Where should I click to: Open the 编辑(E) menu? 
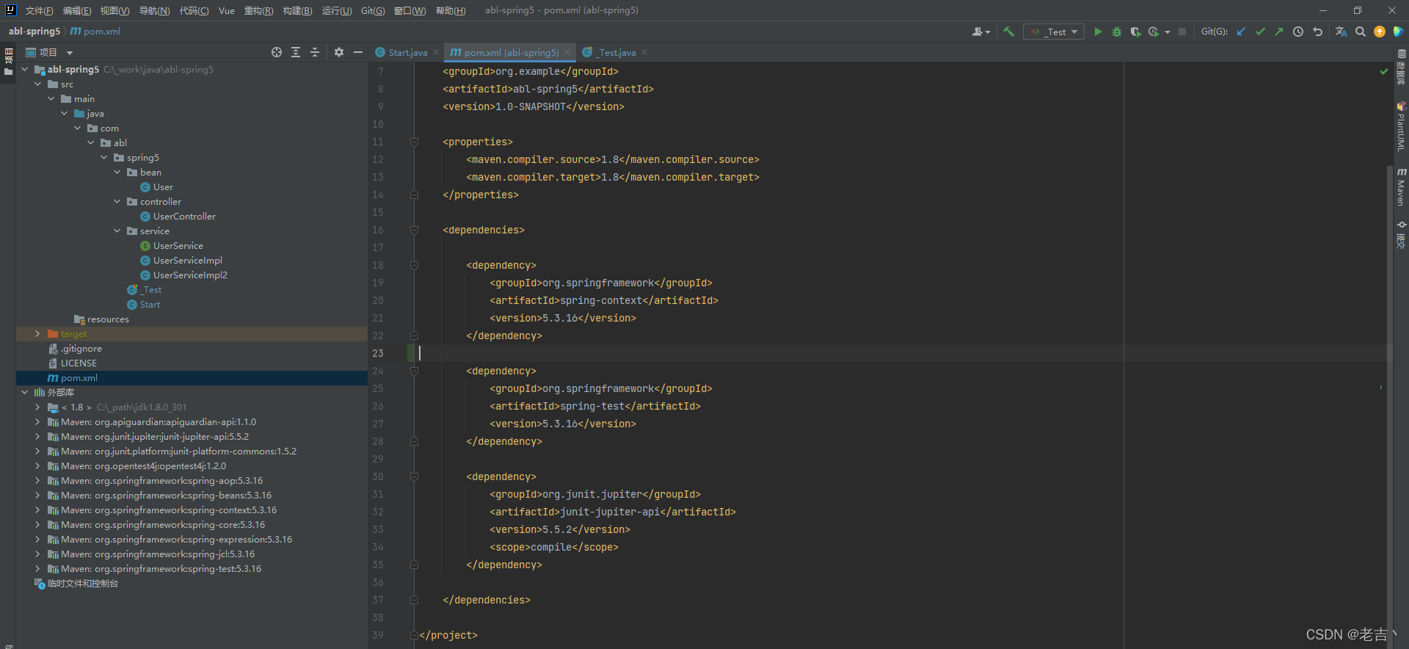77,10
